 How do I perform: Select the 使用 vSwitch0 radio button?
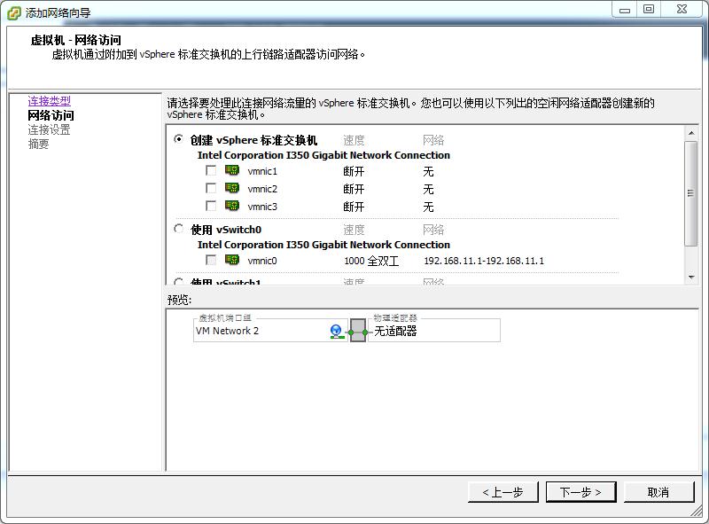179,229
